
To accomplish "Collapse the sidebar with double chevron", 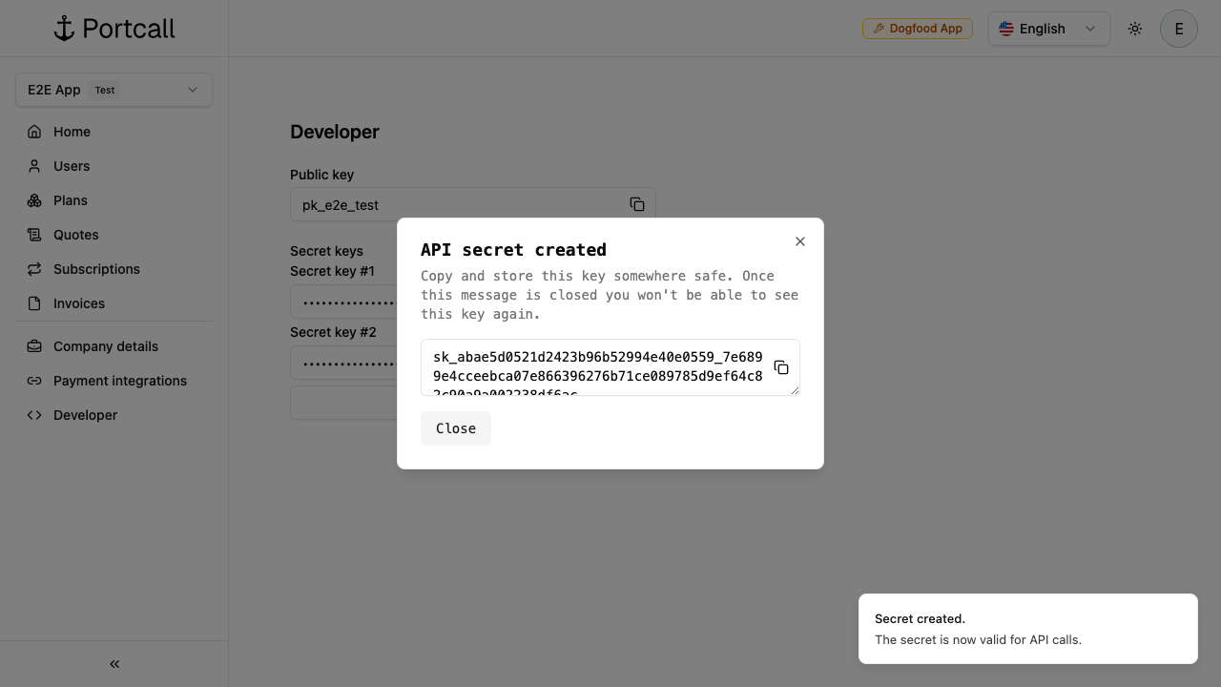I will coord(114,664).
